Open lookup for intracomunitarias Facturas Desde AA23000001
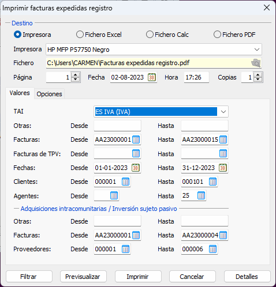Screen dimensions: 276x287 (136, 235)
